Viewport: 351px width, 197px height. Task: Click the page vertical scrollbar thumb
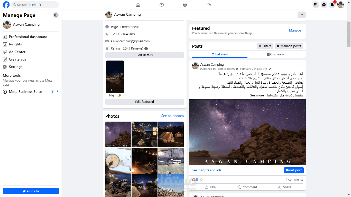pos(349,34)
